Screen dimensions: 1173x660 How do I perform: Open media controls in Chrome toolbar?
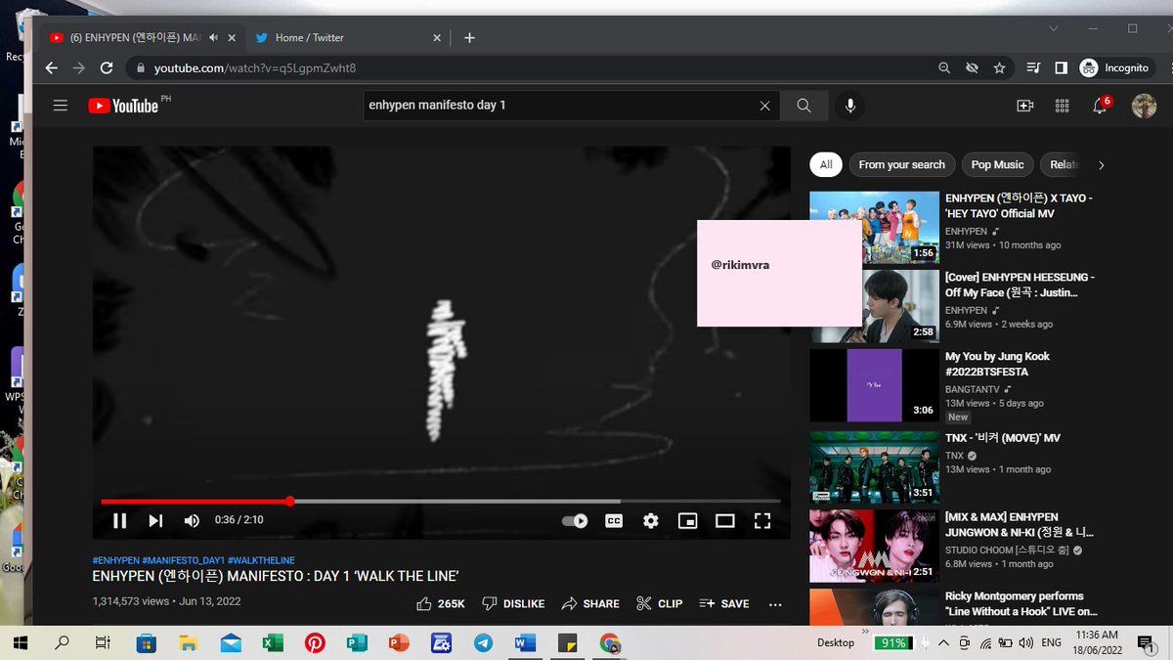(1034, 68)
